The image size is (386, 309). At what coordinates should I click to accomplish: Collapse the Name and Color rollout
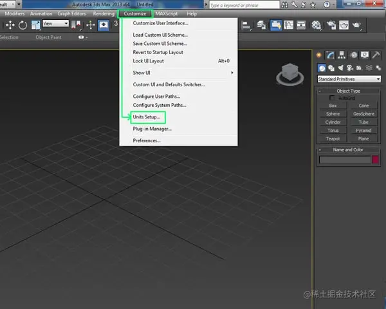(x=320, y=150)
